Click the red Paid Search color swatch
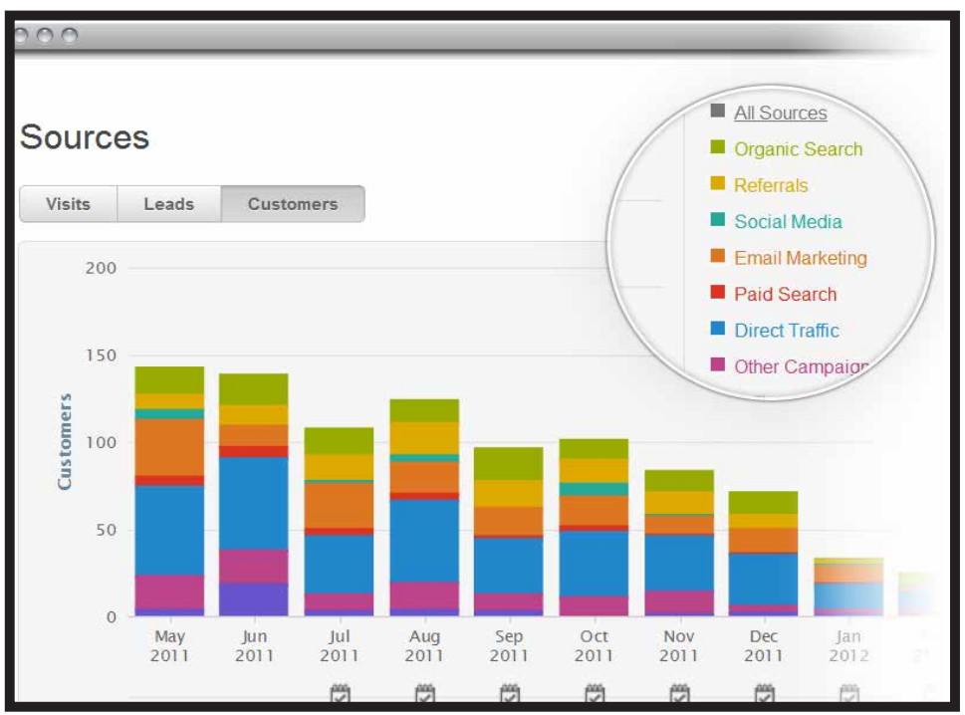 [x=718, y=292]
